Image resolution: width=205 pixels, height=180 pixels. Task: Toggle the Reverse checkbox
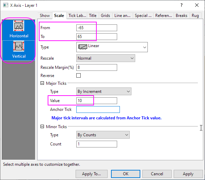[x=79, y=76]
